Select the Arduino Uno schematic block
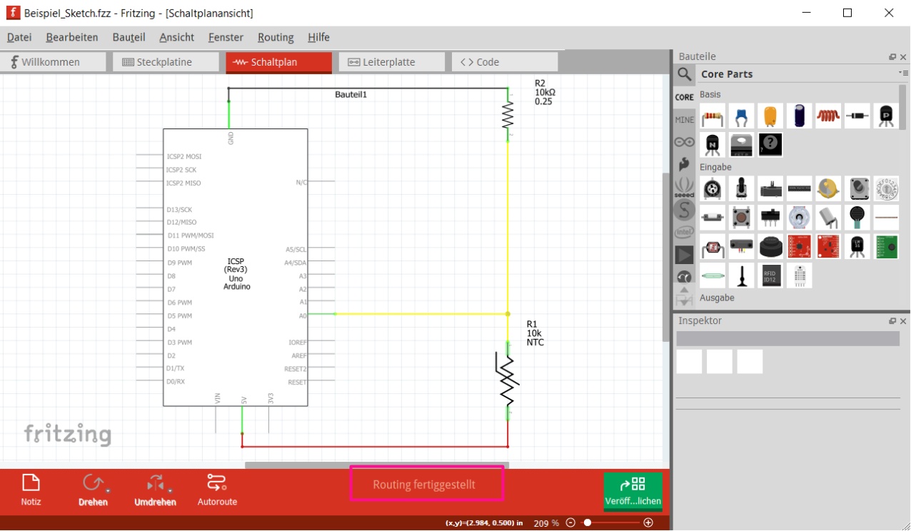The image size is (911, 531). click(x=236, y=268)
